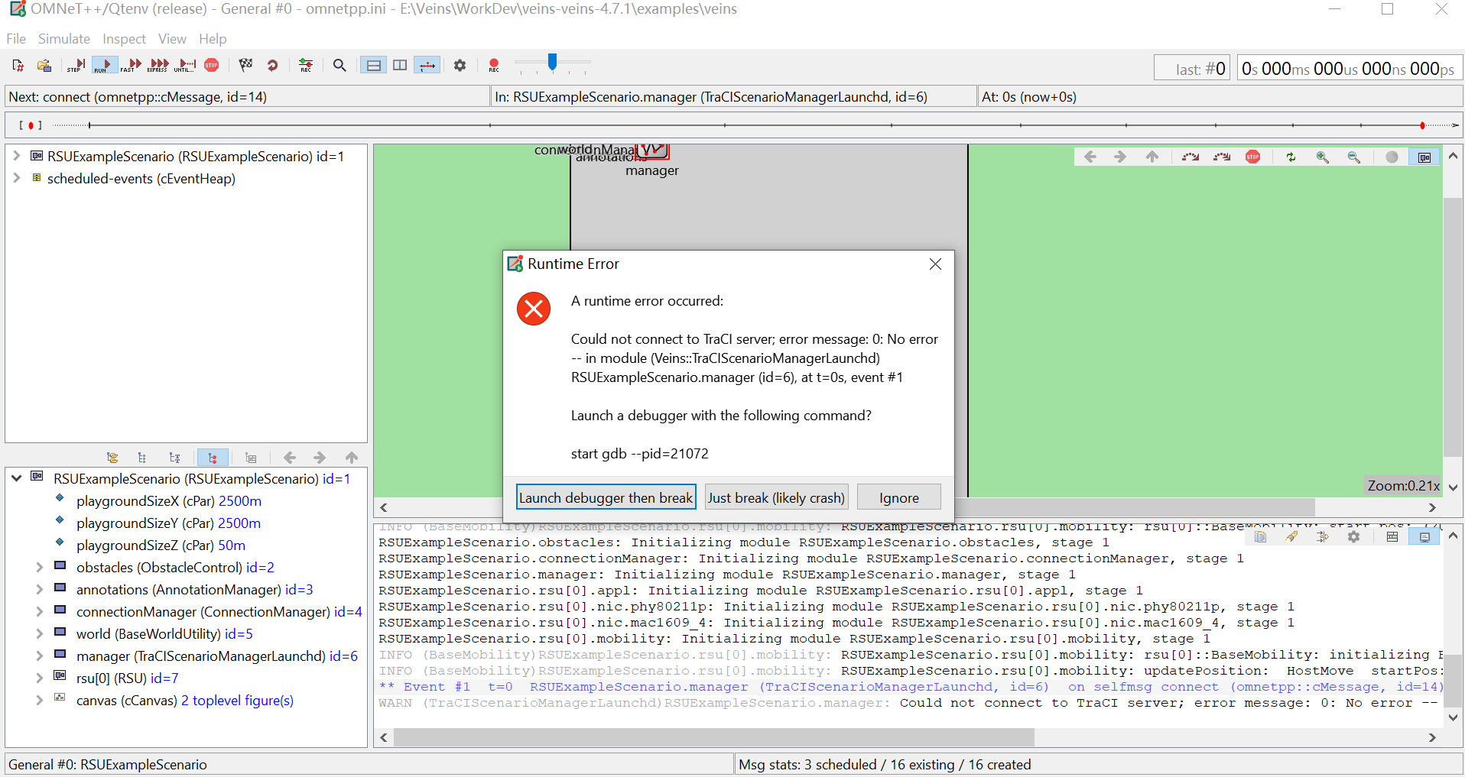Start EXPRESS run mode
This screenshot has width=1465, height=777.
159,66
